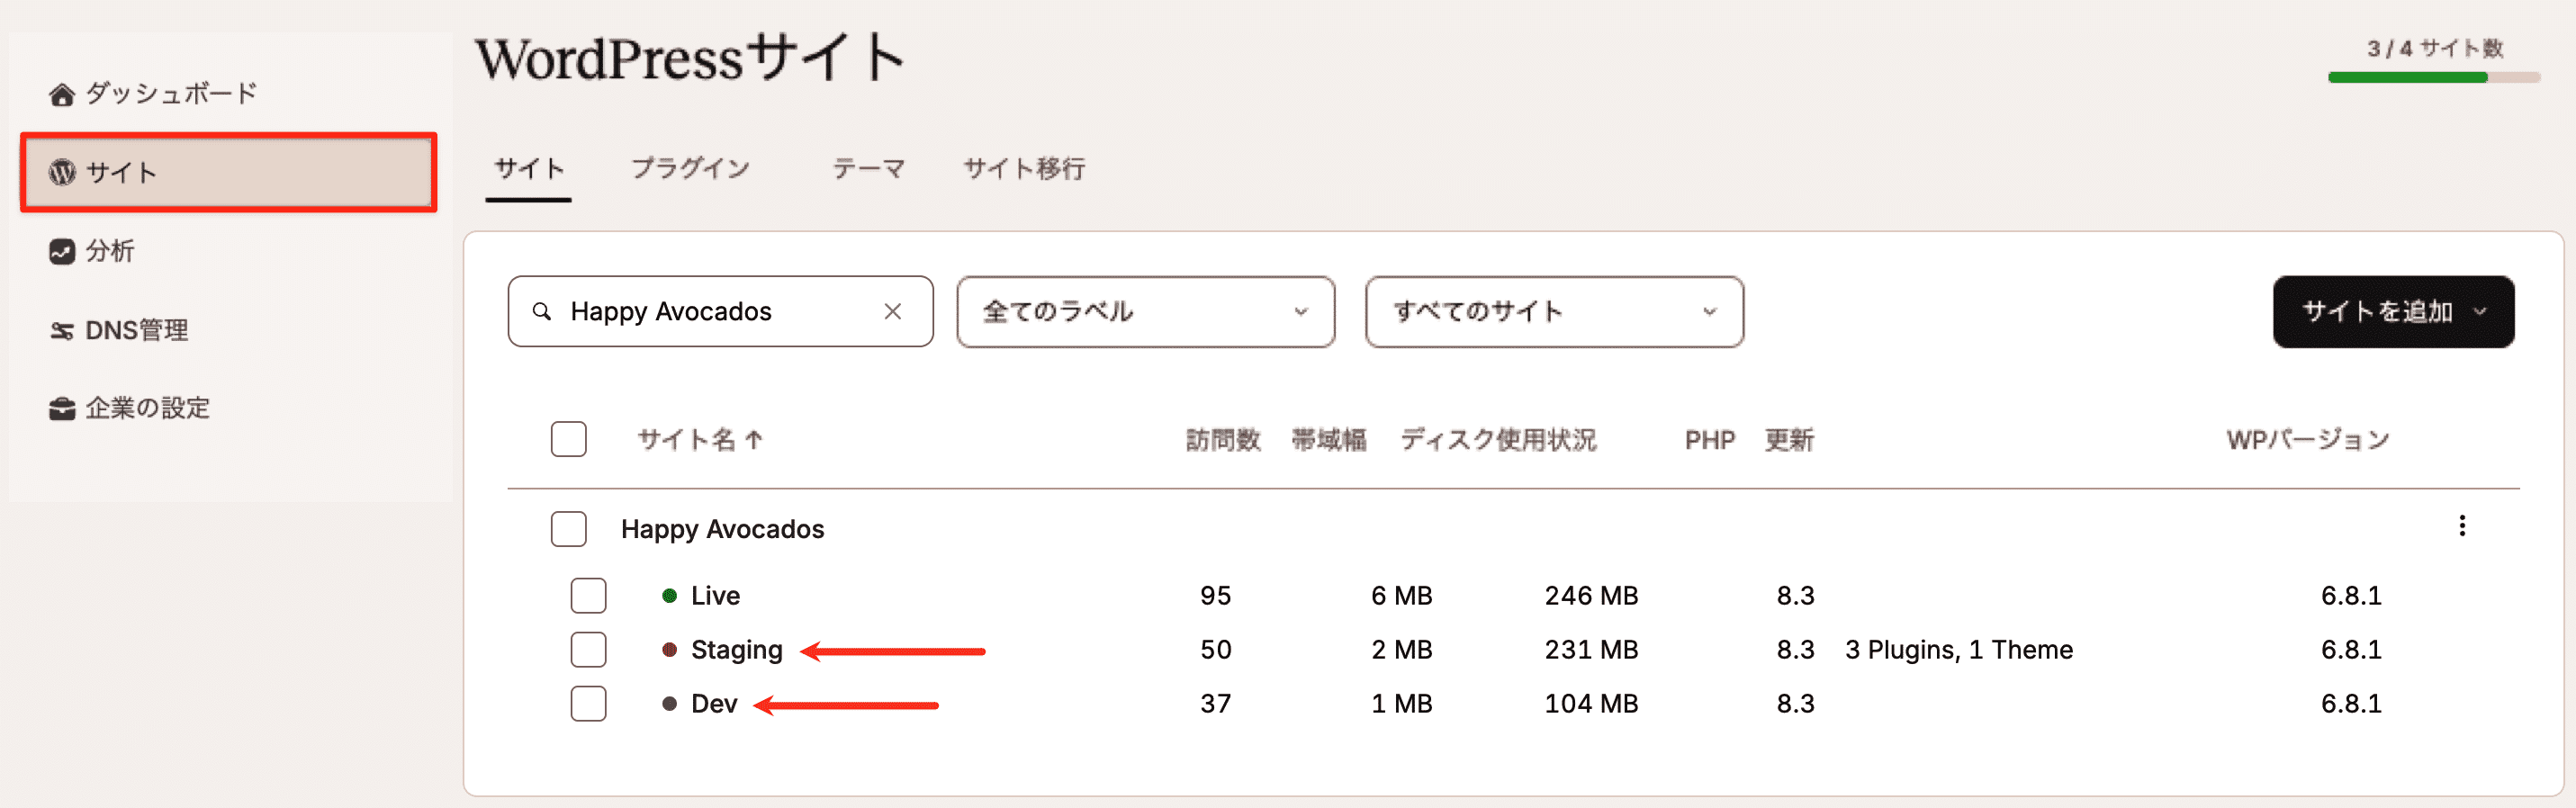Image resolution: width=2576 pixels, height=808 pixels.
Task: Open 3 Plugins, 1 Theme updates link
Action: coord(1958,649)
